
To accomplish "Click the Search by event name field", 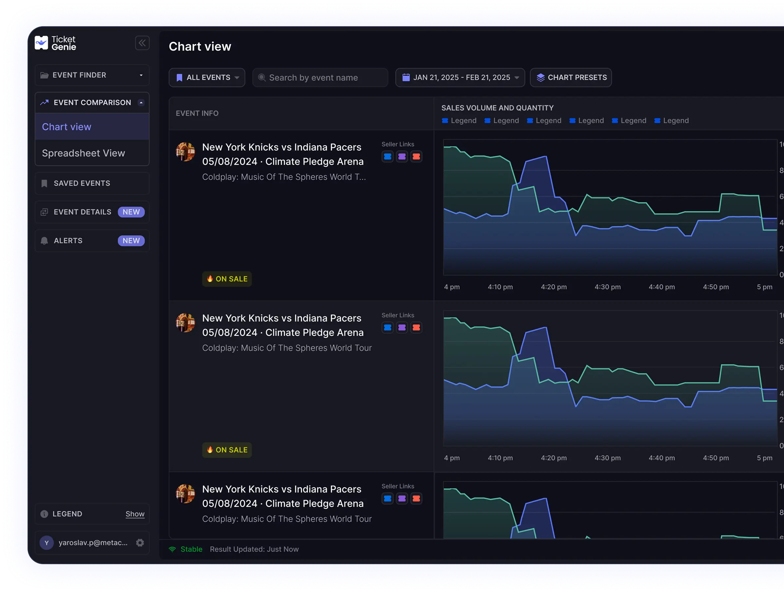I will 320,77.
